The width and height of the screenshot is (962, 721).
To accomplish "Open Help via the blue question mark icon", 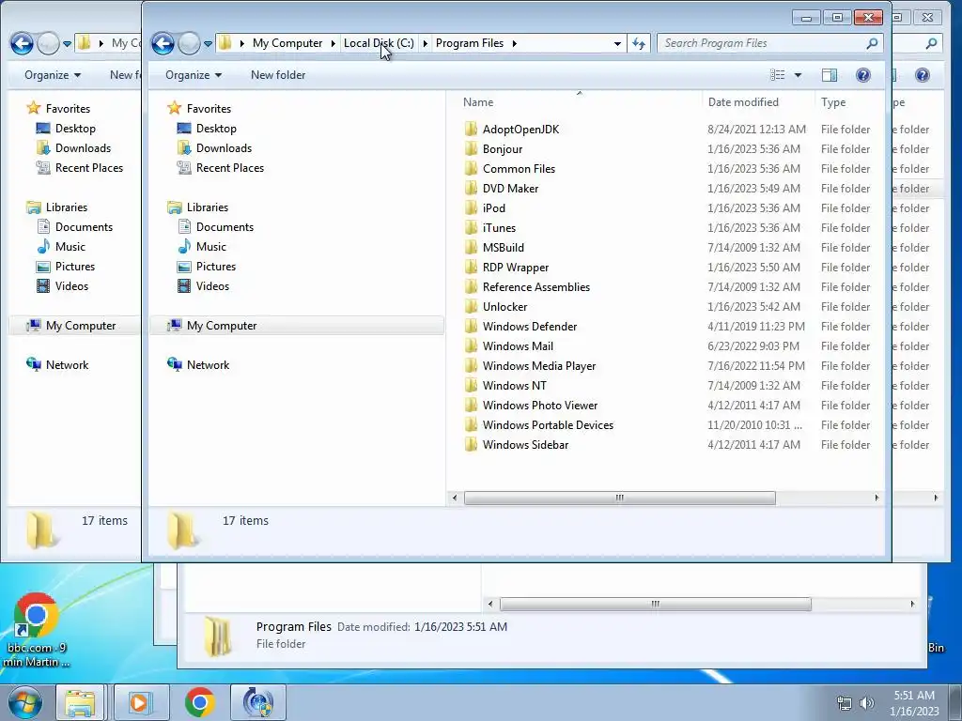I will [x=862, y=75].
